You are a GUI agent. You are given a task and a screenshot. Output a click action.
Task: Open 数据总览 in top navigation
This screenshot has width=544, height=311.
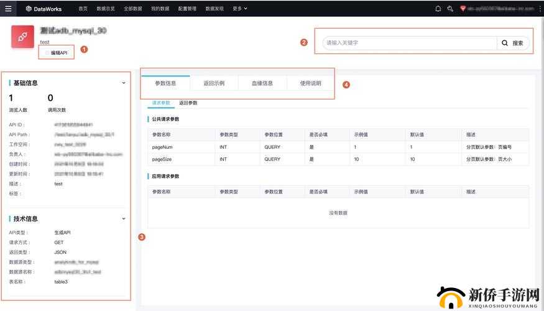pyautogui.click(x=106, y=9)
